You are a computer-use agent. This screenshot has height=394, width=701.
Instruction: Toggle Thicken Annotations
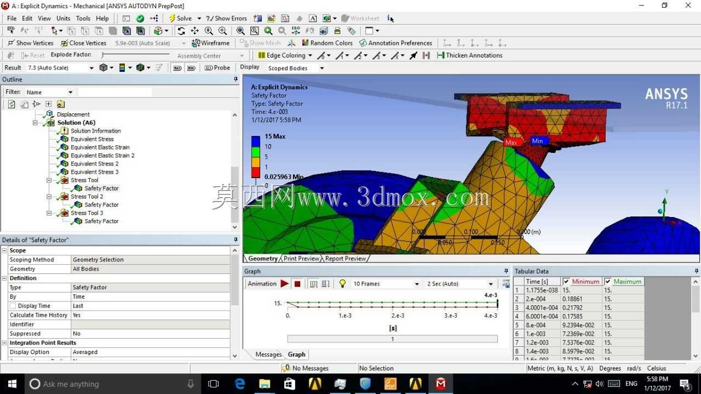[469, 55]
